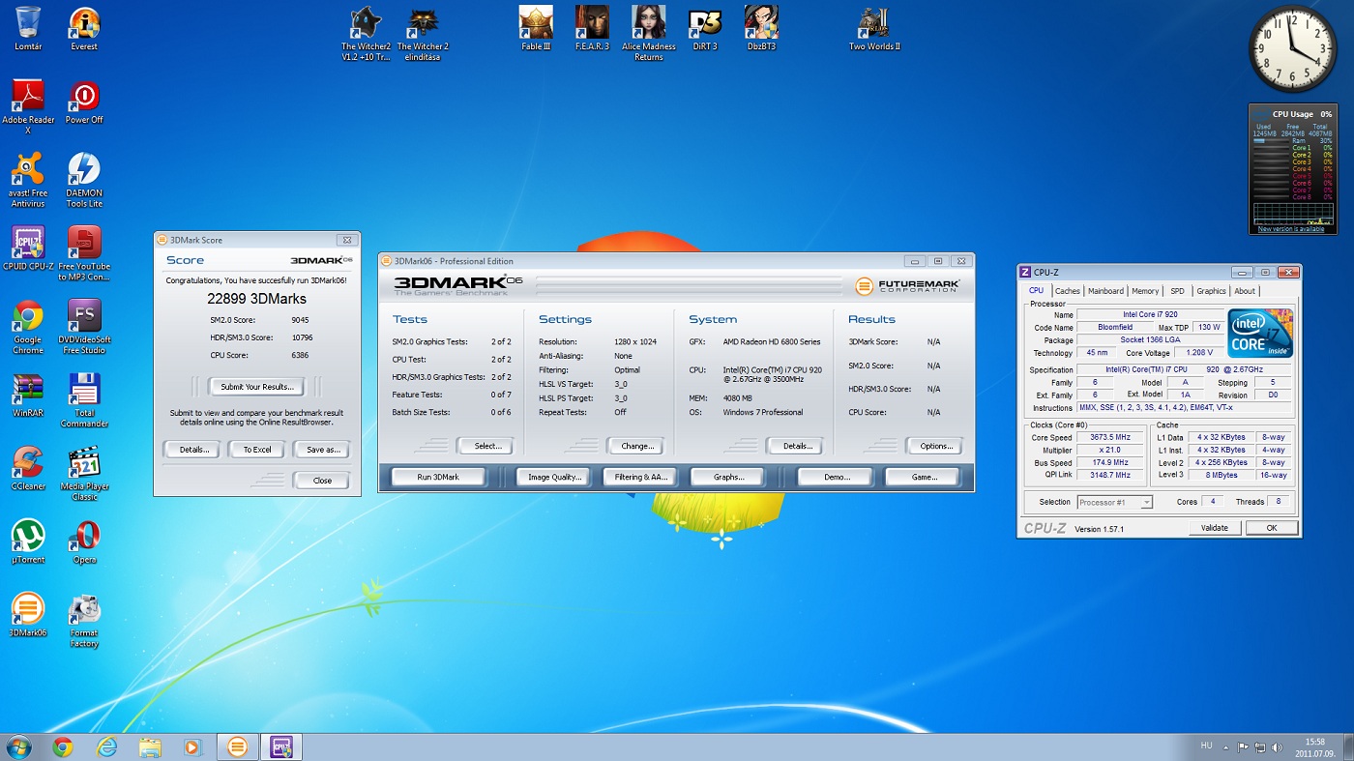The height and width of the screenshot is (761, 1354).
Task: Launch Total Commander shortcut
Action: pos(84,400)
